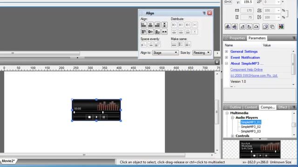The width and height of the screenshot is (298, 167).
Task: Open the Content tab
Action: [251, 107]
